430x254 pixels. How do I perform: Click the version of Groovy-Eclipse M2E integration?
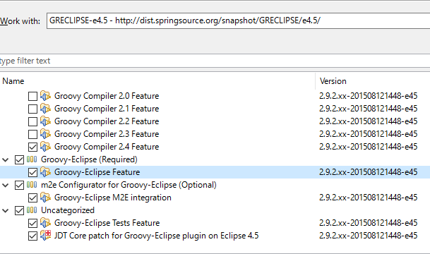pos(369,198)
